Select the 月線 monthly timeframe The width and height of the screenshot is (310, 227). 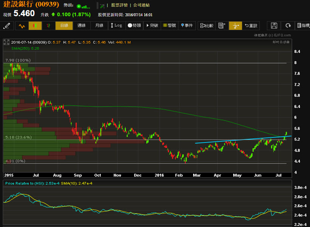pos(99,25)
